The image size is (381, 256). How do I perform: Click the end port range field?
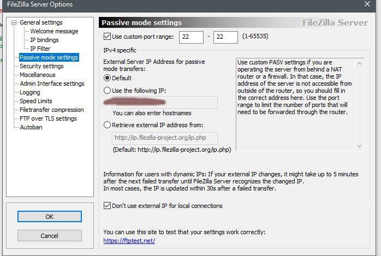225,37
